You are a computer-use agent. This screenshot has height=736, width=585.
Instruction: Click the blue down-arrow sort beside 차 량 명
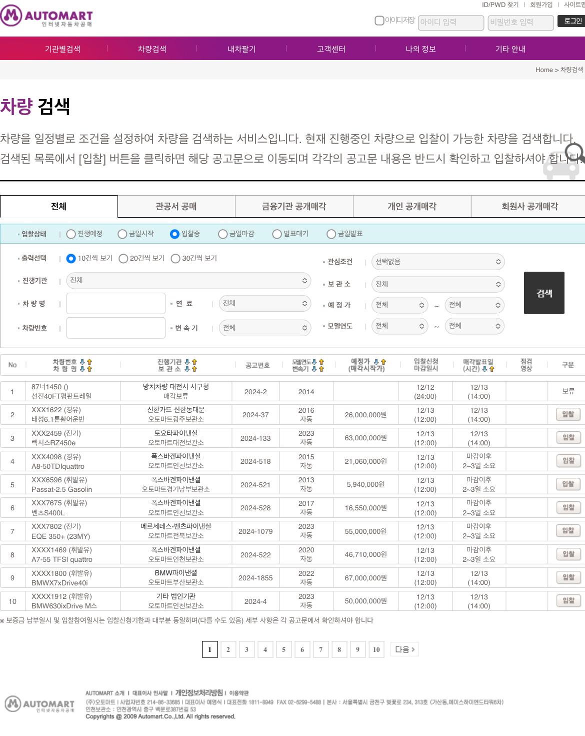[82, 369]
